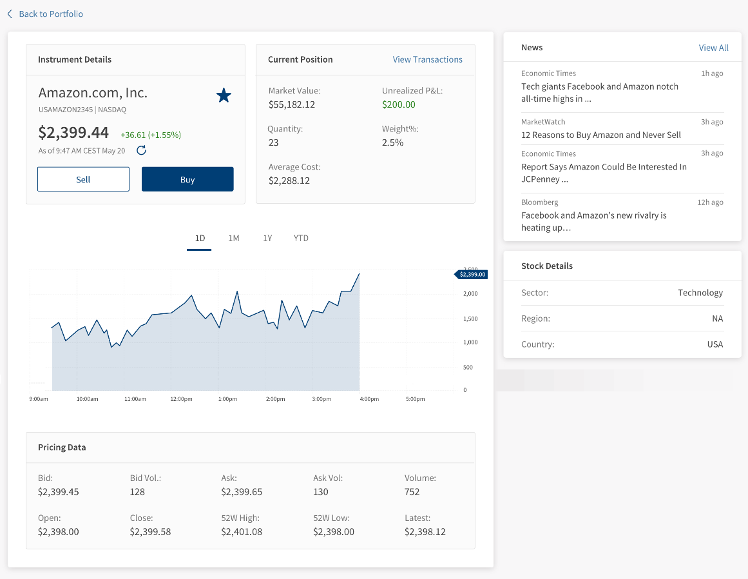
Task: Click Latest value $2,398.12
Action: pyautogui.click(x=425, y=532)
